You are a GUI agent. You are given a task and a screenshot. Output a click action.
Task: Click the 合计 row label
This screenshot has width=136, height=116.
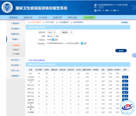[31, 73]
